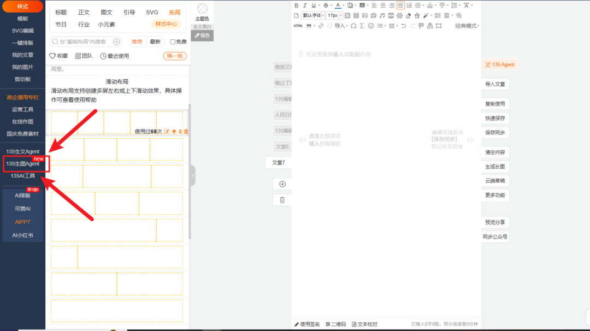Open the Omega special characters icon

pos(353,26)
